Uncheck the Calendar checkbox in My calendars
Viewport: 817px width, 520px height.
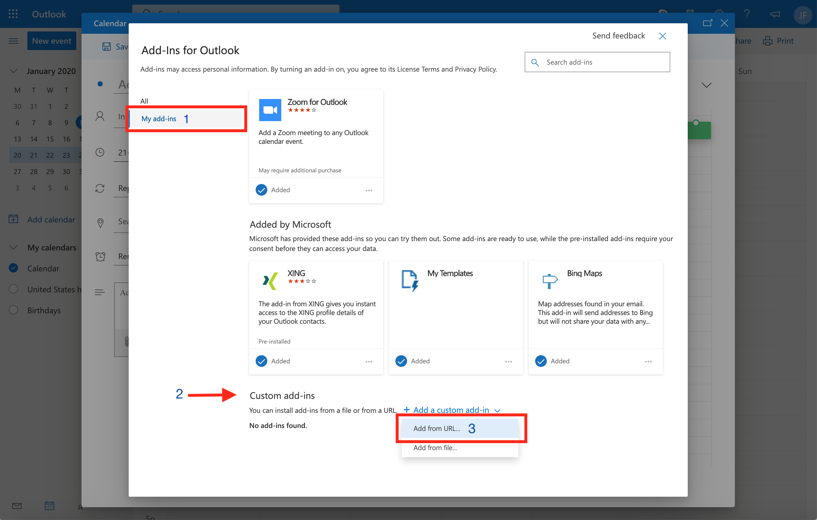click(13, 268)
